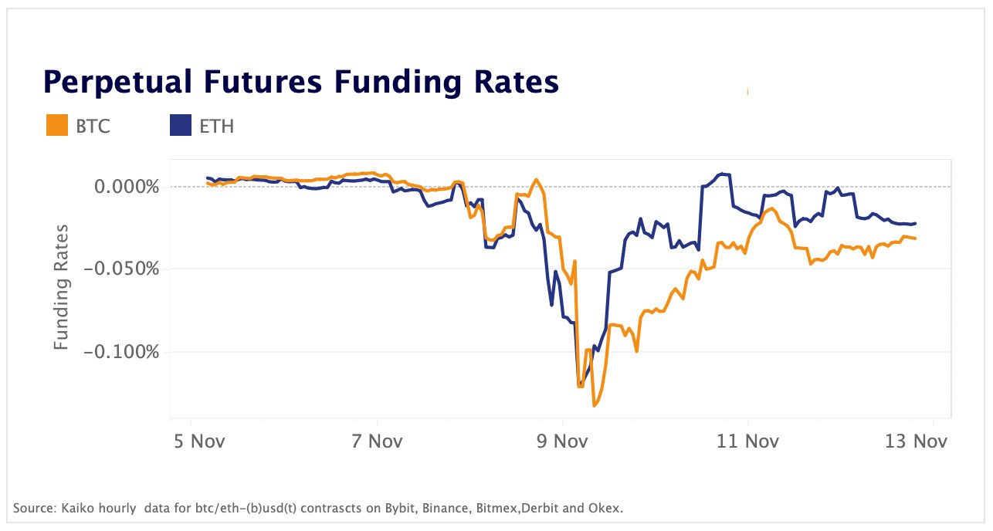Toggle the BTC series legend label
993x531 pixels.
(93, 126)
